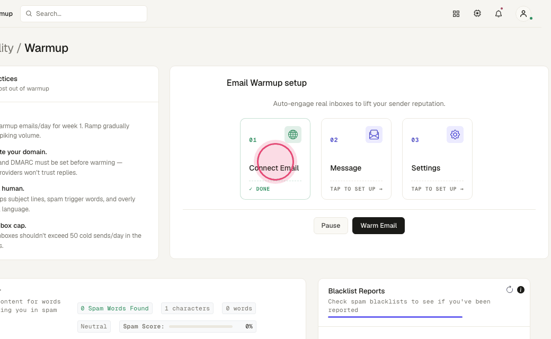Click the Auto-engage real inboxes description text
Screen dimensions: 551x339
(x=359, y=104)
